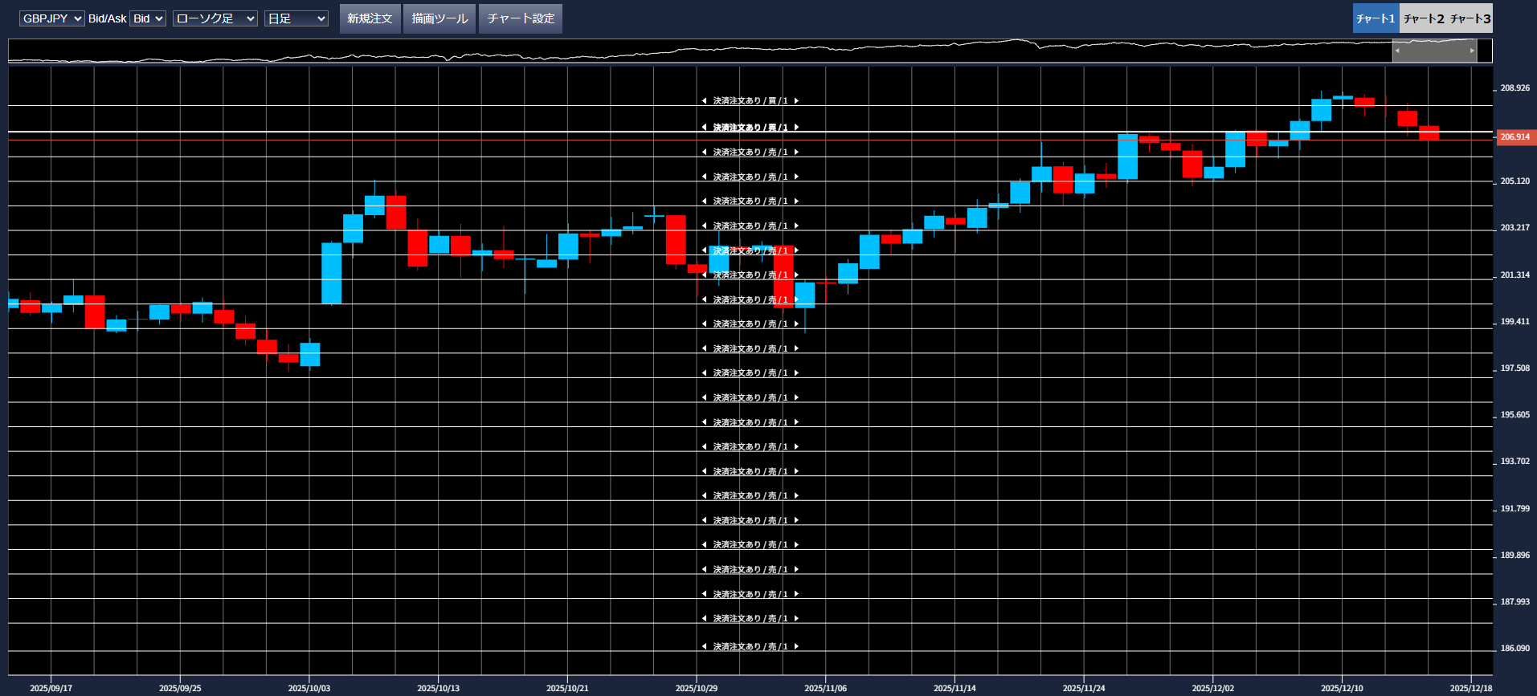Click the red 206.914 current price label

(1515, 137)
